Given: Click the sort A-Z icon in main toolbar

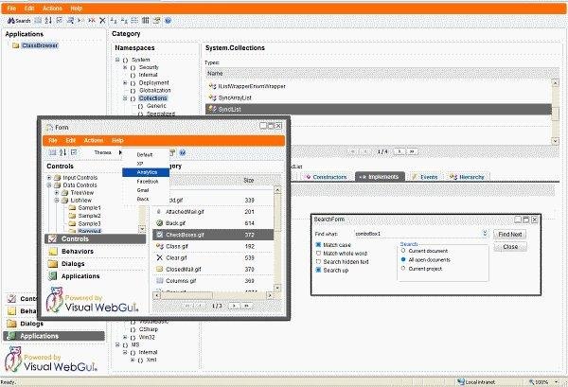Looking at the screenshot, I should 48,21.
